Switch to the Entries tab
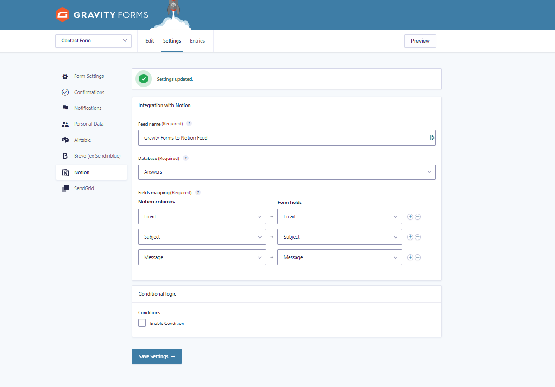The image size is (555, 387). tap(197, 41)
